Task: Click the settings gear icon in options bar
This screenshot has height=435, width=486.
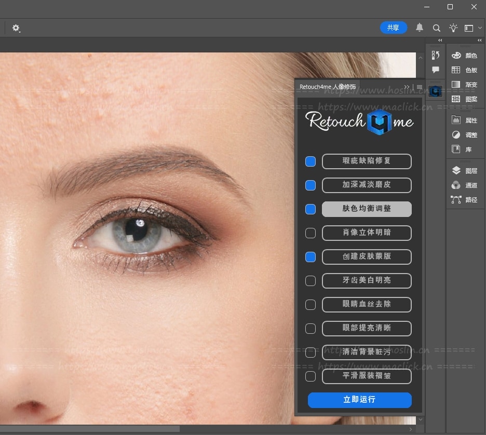Action: [16, 28]
